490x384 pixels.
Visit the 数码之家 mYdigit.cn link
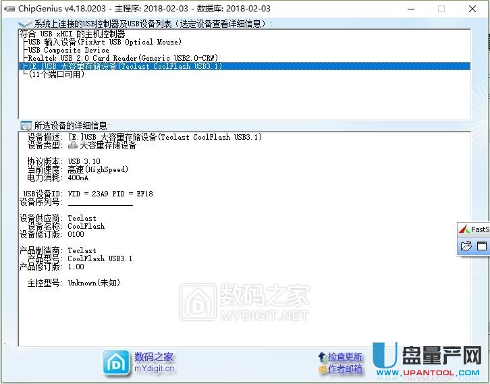(x=154, y=362)
